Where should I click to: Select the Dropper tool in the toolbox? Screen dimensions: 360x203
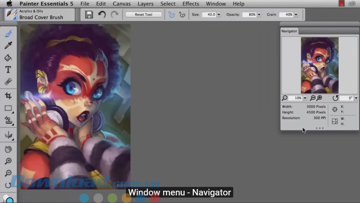8,46
